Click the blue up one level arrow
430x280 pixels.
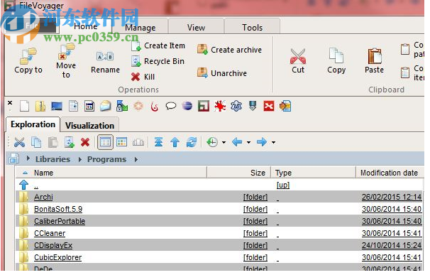pos(175,142)
